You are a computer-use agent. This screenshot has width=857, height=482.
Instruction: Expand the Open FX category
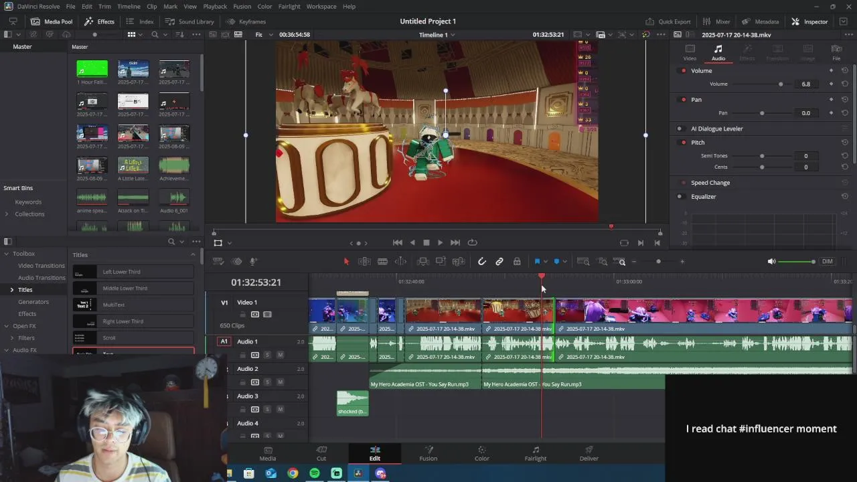(x=7, y=326)
